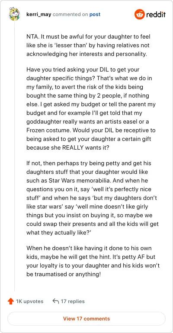The width and height of the screenshot is (173, 333).
Task: Click the paragraph starting "NTA. It must"
Action: pos(89,45)
